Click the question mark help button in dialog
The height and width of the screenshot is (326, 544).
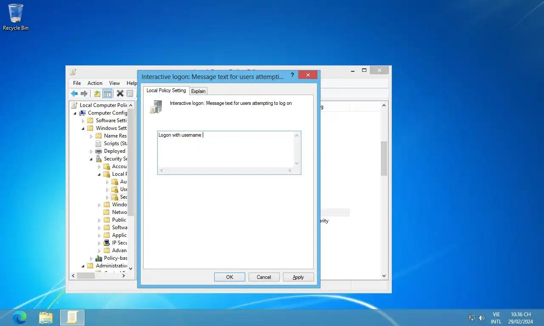[292, 75]
